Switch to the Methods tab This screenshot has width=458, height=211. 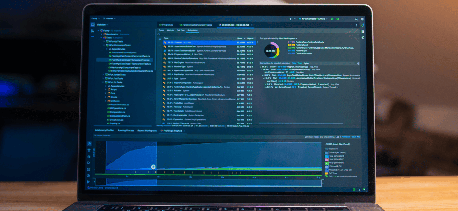[171, 30]
